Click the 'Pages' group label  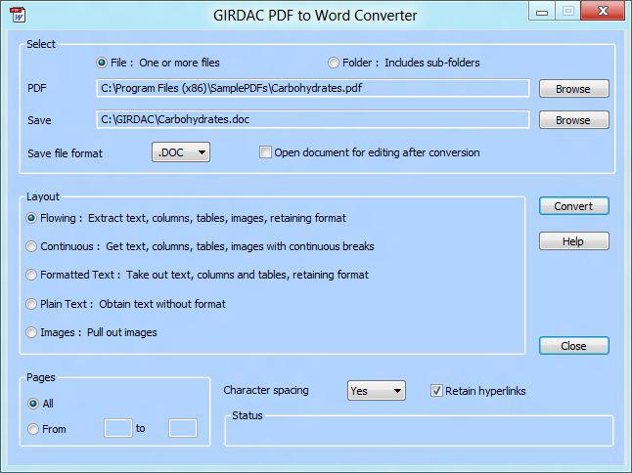41,377
